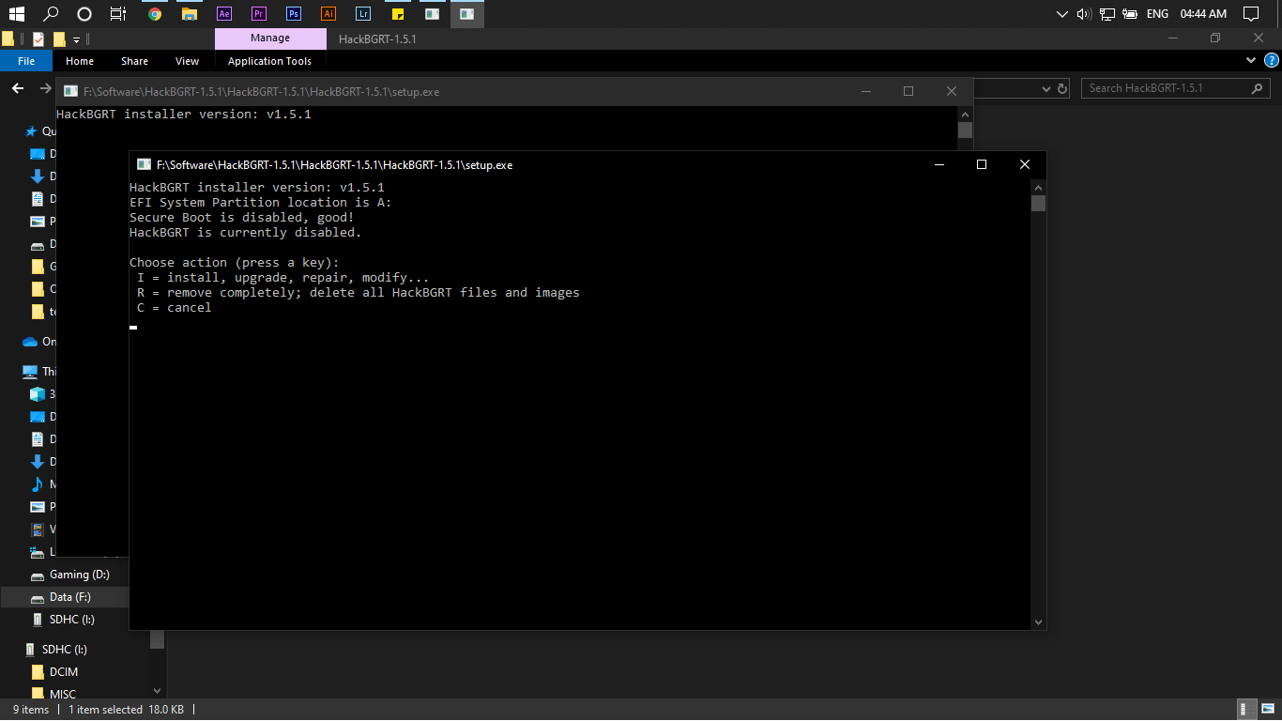
Task: Switch to details view layout icon
Action: click(x=1247, y=710)
